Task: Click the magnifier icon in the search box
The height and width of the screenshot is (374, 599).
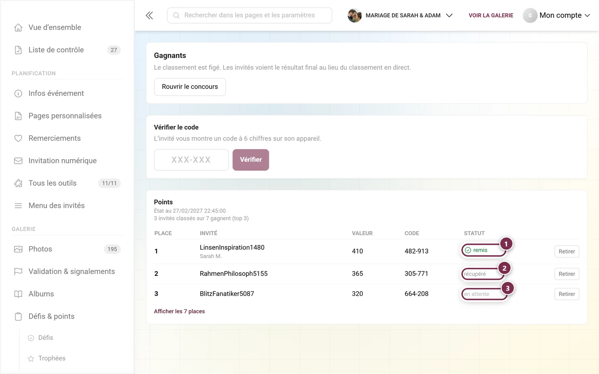Action: (x=176, y=15)
